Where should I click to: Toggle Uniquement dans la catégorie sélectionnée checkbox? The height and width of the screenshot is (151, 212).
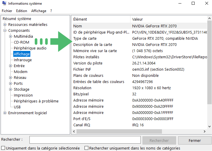pos(3,148)
